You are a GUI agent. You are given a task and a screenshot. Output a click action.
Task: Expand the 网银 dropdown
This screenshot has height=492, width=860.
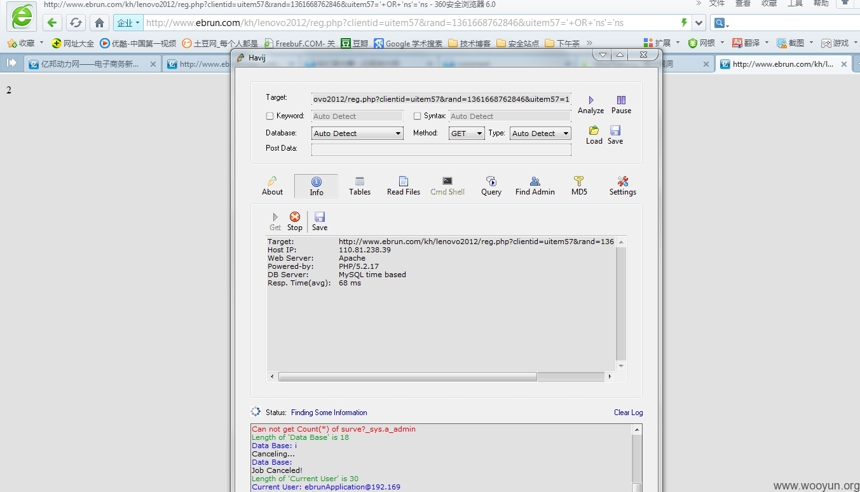(723, 43)
